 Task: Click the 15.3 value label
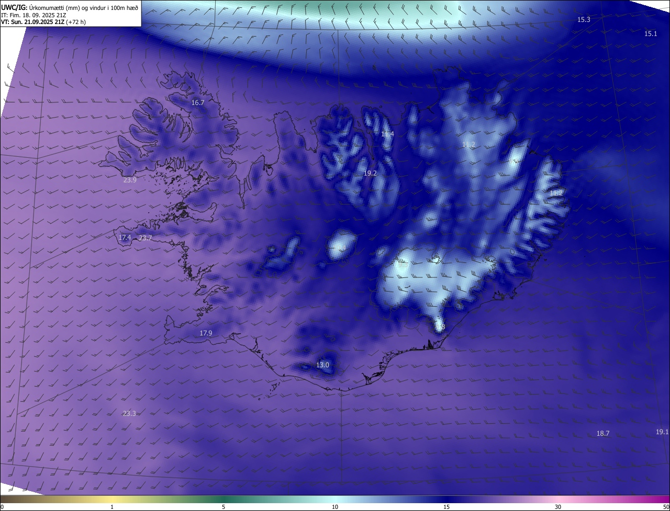point(584,20)
